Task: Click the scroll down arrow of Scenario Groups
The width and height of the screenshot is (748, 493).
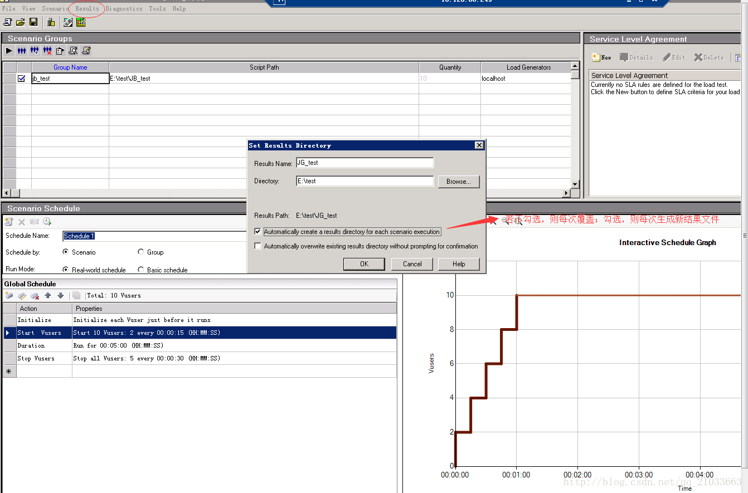Action: pyautogui.click(x=575, y=184)
